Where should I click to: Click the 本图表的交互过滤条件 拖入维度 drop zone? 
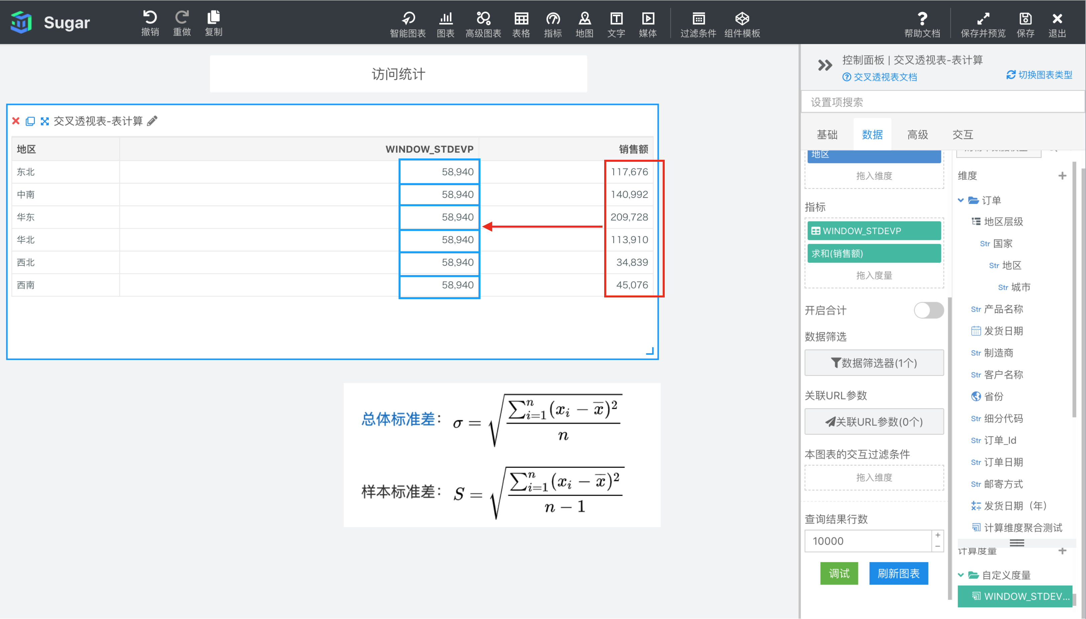tap(874, 477)
